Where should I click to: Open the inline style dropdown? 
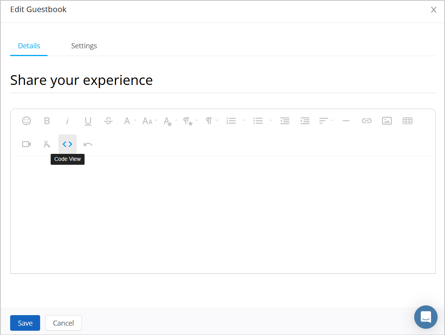[170, 121]
